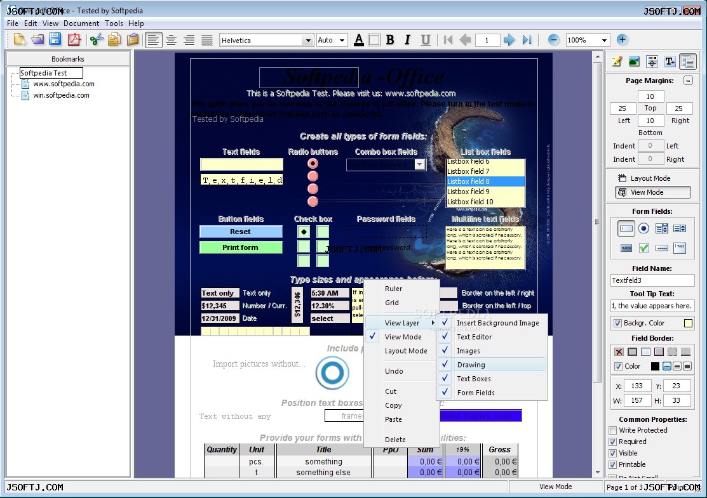Toggle italic formatting

coord(408,40)
